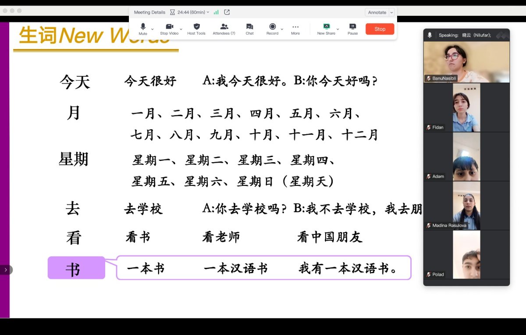Expand the video options arrow beside Stop Video
This screenshot has width=526, height=335.
click(181, 29)
